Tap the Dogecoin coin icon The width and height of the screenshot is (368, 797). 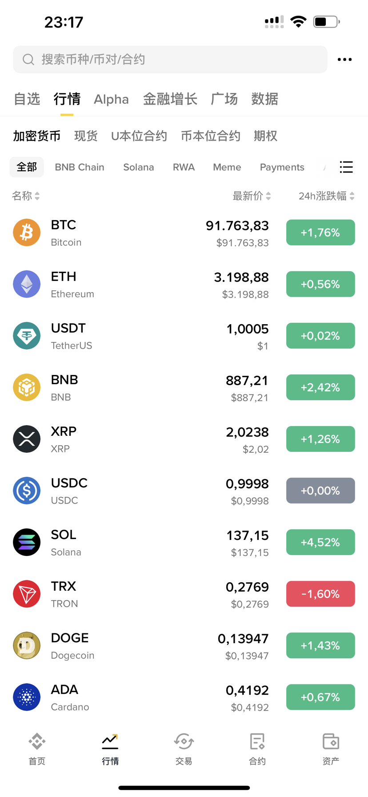(x=27, y=645)
